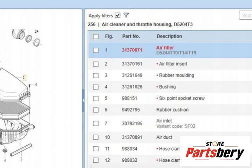The height and width of the screenshot is (168, 252).
Task: Select the checkbox for Rubber cushion row
Action: pos(96,110)
